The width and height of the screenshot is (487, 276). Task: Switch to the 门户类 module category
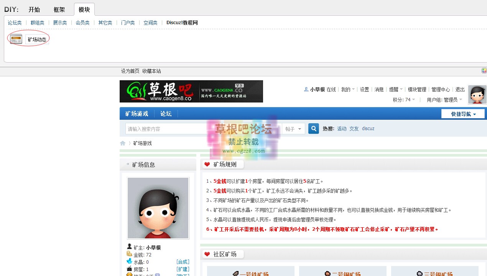pos(128,23)
